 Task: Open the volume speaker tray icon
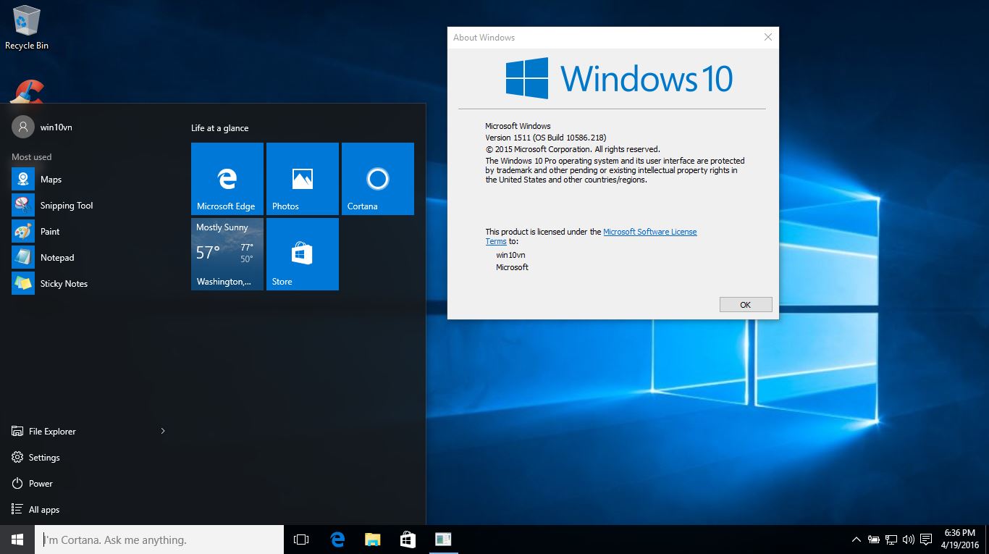[909, 540]
